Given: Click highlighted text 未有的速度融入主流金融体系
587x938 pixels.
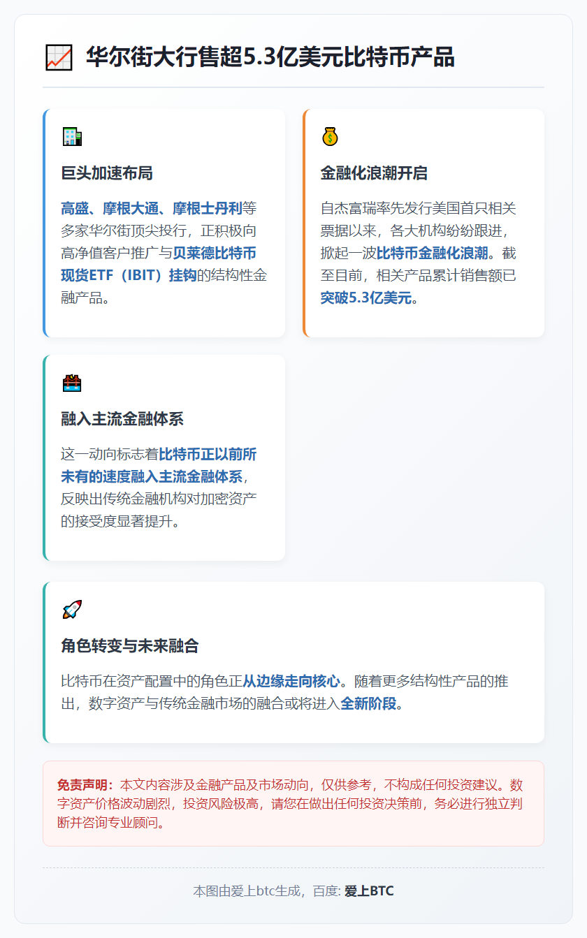Looking at the screenshot, I should pos(152,477).
